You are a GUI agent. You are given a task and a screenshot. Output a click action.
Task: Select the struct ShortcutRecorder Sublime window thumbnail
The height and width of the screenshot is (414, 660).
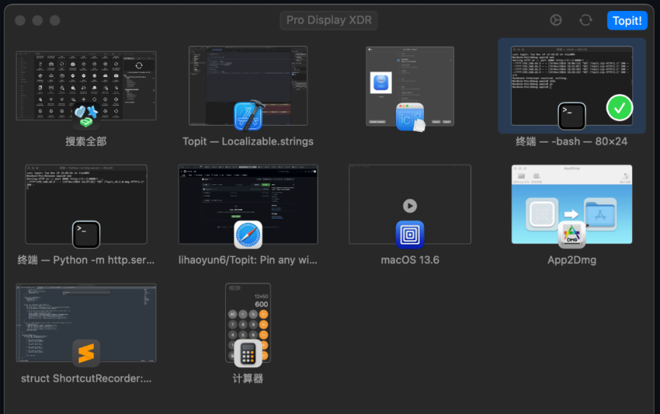click(86, 322)
